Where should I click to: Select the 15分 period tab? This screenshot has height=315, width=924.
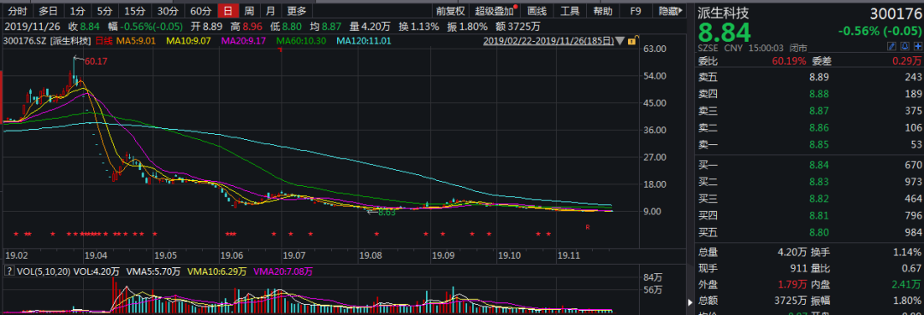tap(134, 10)
